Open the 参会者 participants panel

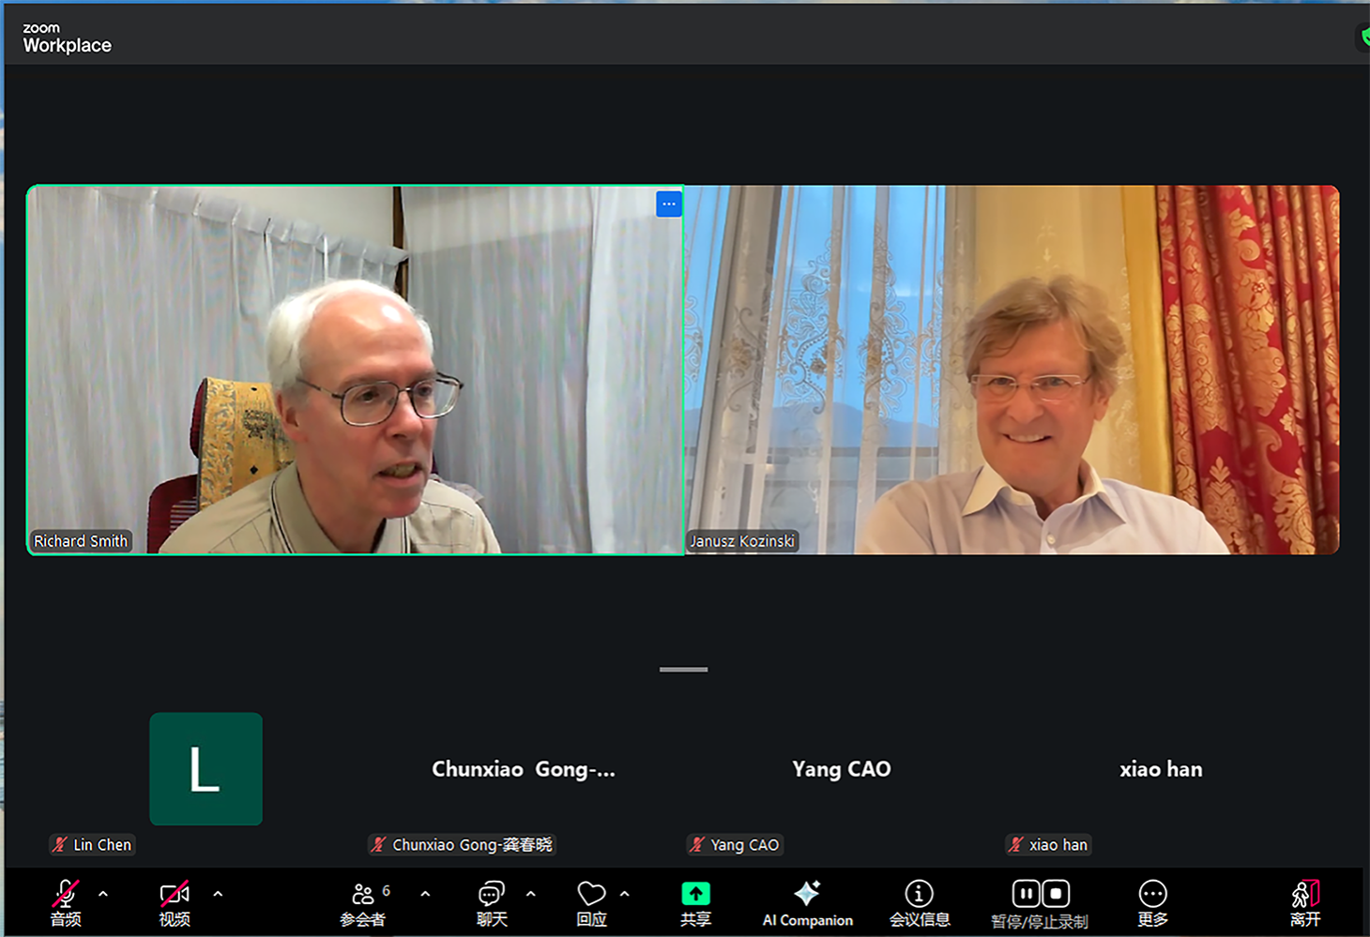(362, 902)
